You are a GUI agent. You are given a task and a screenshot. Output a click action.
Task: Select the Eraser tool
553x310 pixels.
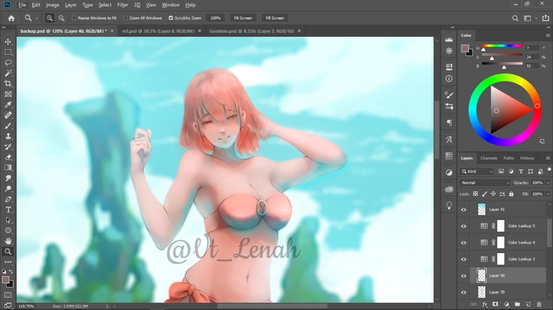[x=8, y=157]
